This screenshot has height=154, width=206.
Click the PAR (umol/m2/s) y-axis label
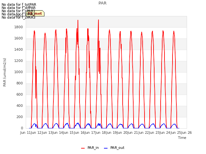5,72
